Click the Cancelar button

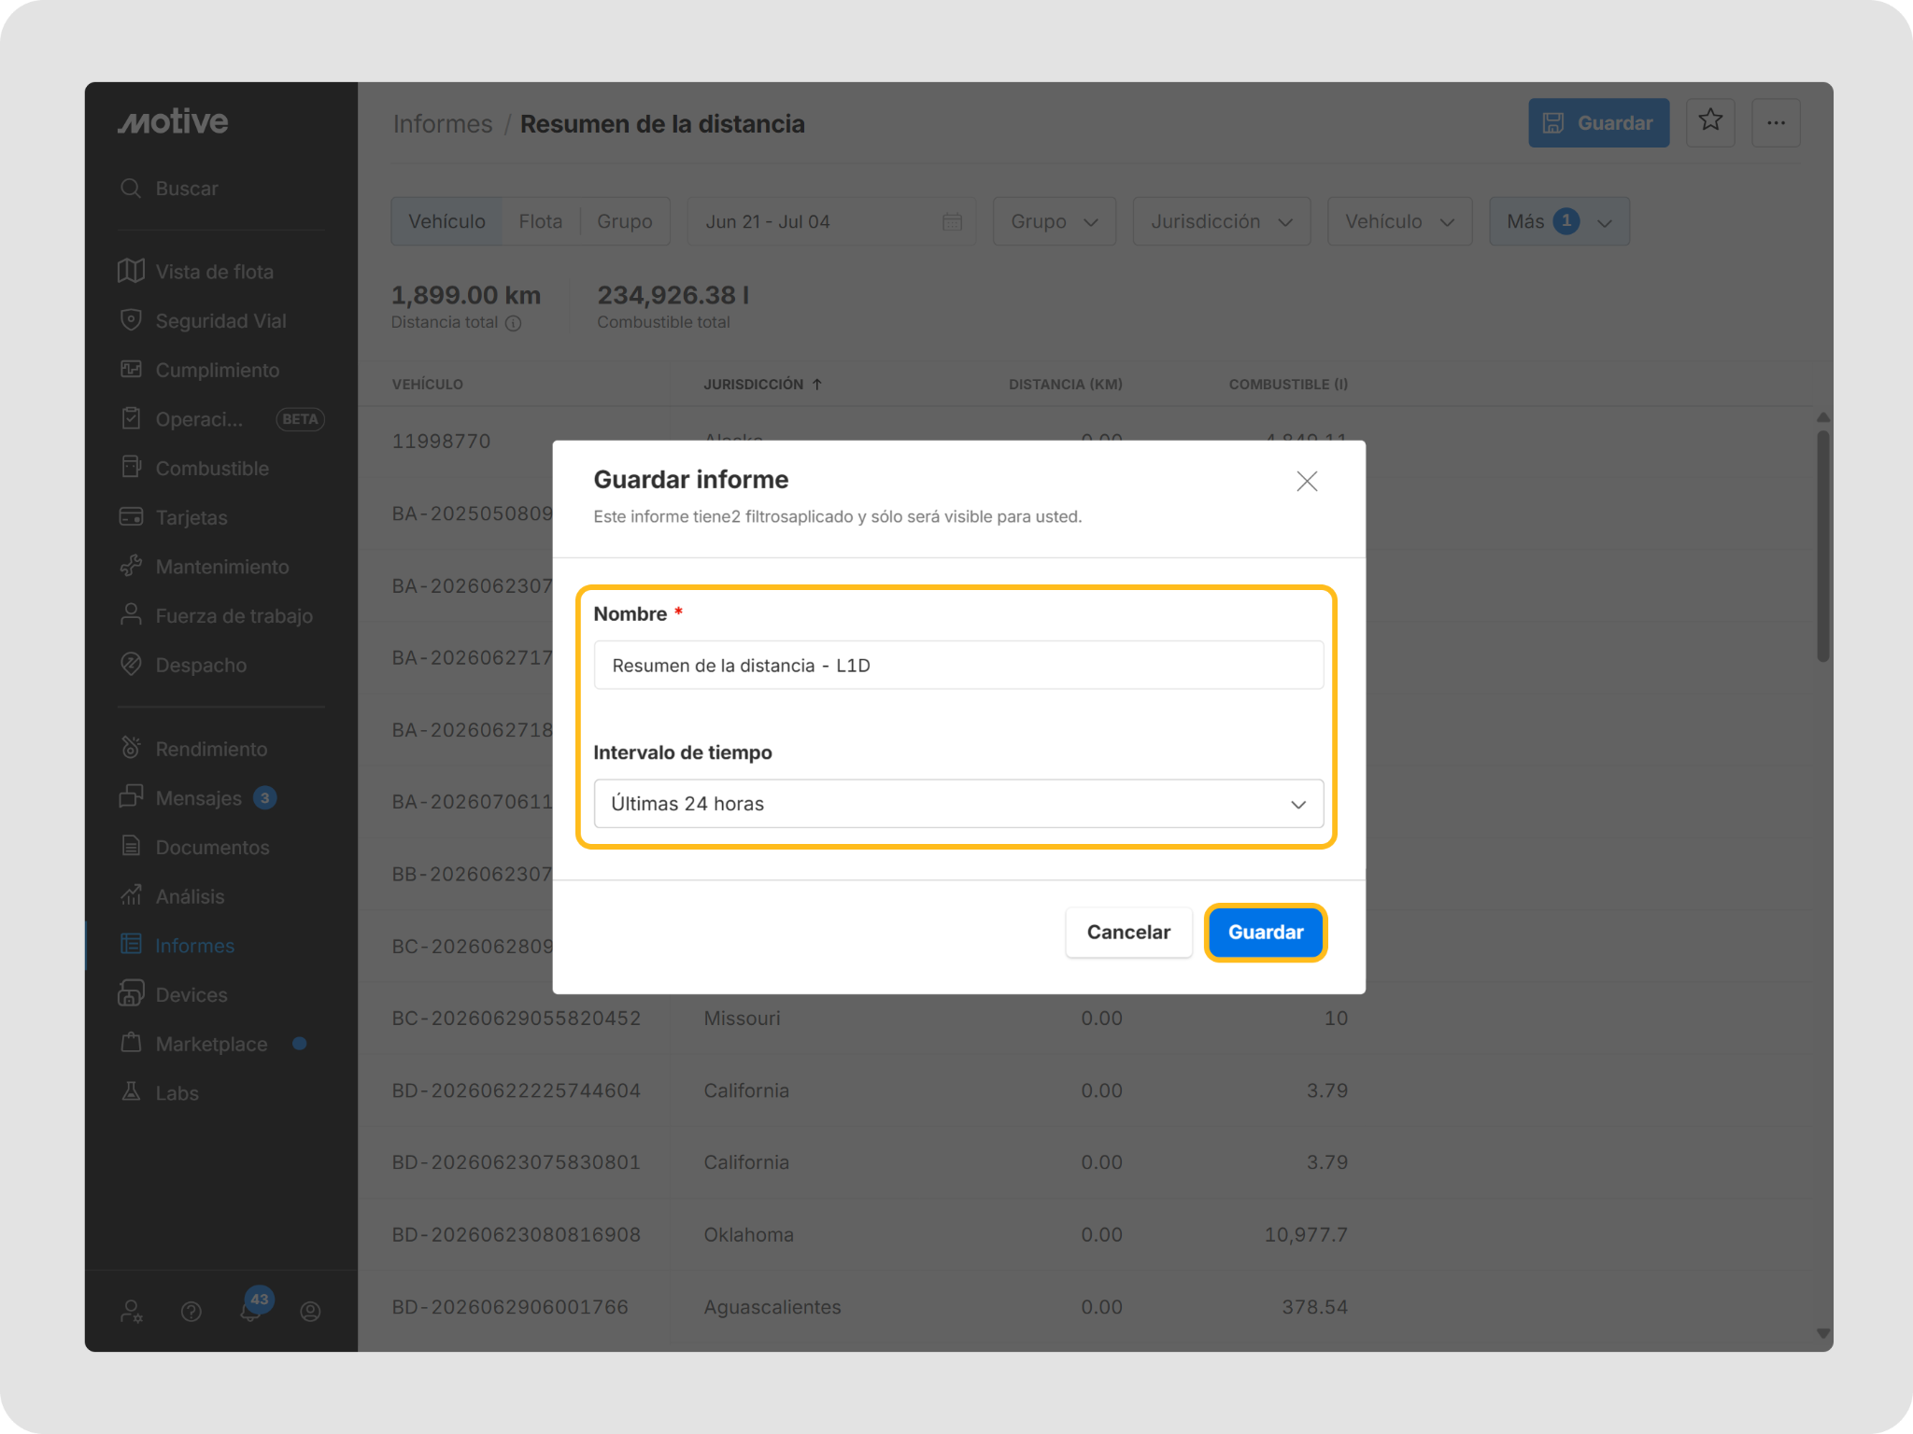coord(1128,932)
